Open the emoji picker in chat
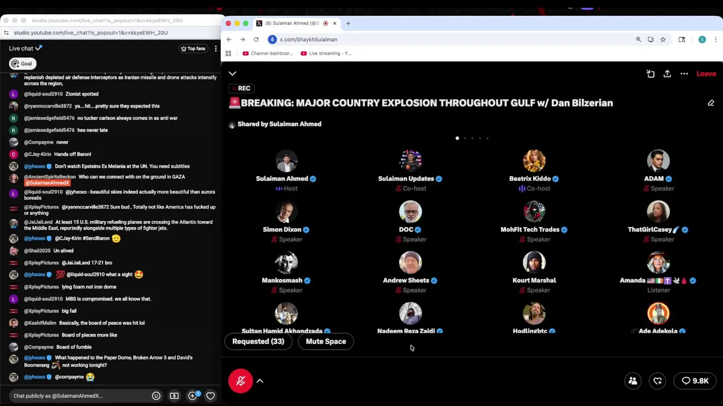 click(156, 396)
